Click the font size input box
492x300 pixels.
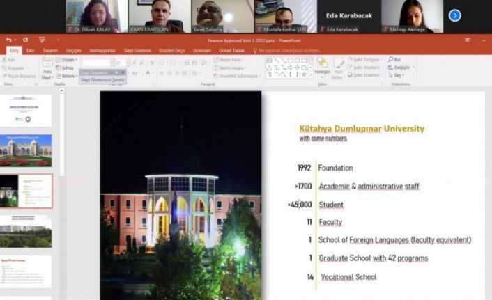(x=120, y=63)
